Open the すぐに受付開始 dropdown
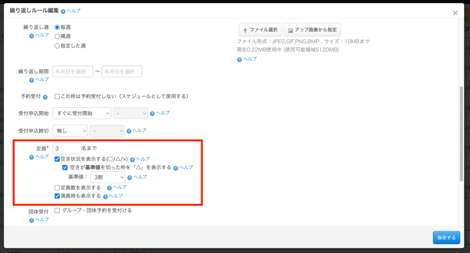Image resolution: width=470 pixels, height=253 pixels. coord(82,113)
